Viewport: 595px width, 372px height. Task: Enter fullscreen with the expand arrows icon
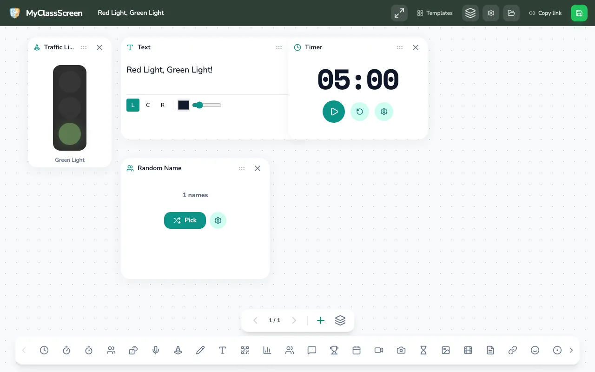399,13
